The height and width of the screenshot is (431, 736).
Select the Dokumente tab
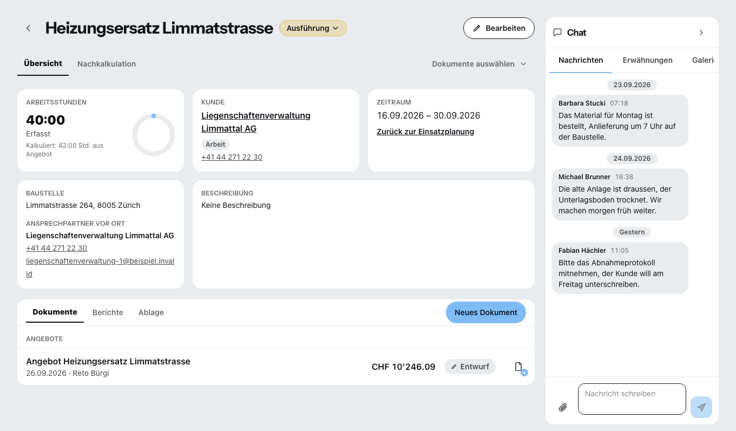point(55,312)
